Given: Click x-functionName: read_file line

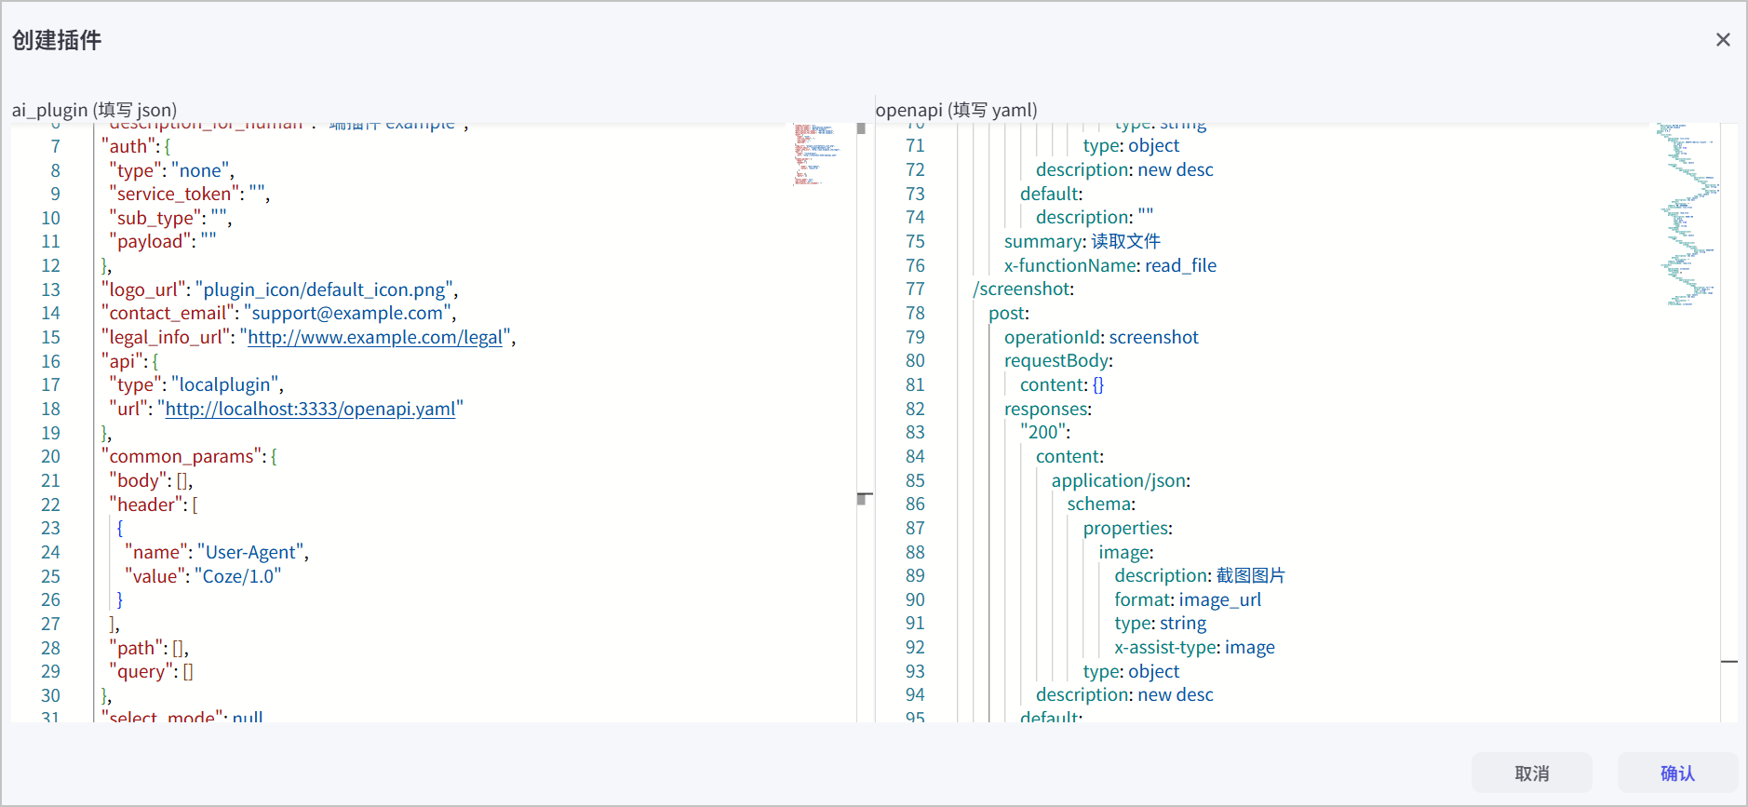Looking at the screenshot, I should pos(1110,265).
